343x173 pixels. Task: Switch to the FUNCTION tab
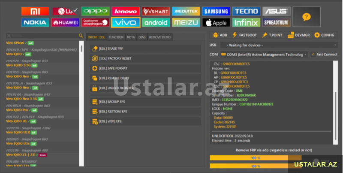(x=116, y=37)
